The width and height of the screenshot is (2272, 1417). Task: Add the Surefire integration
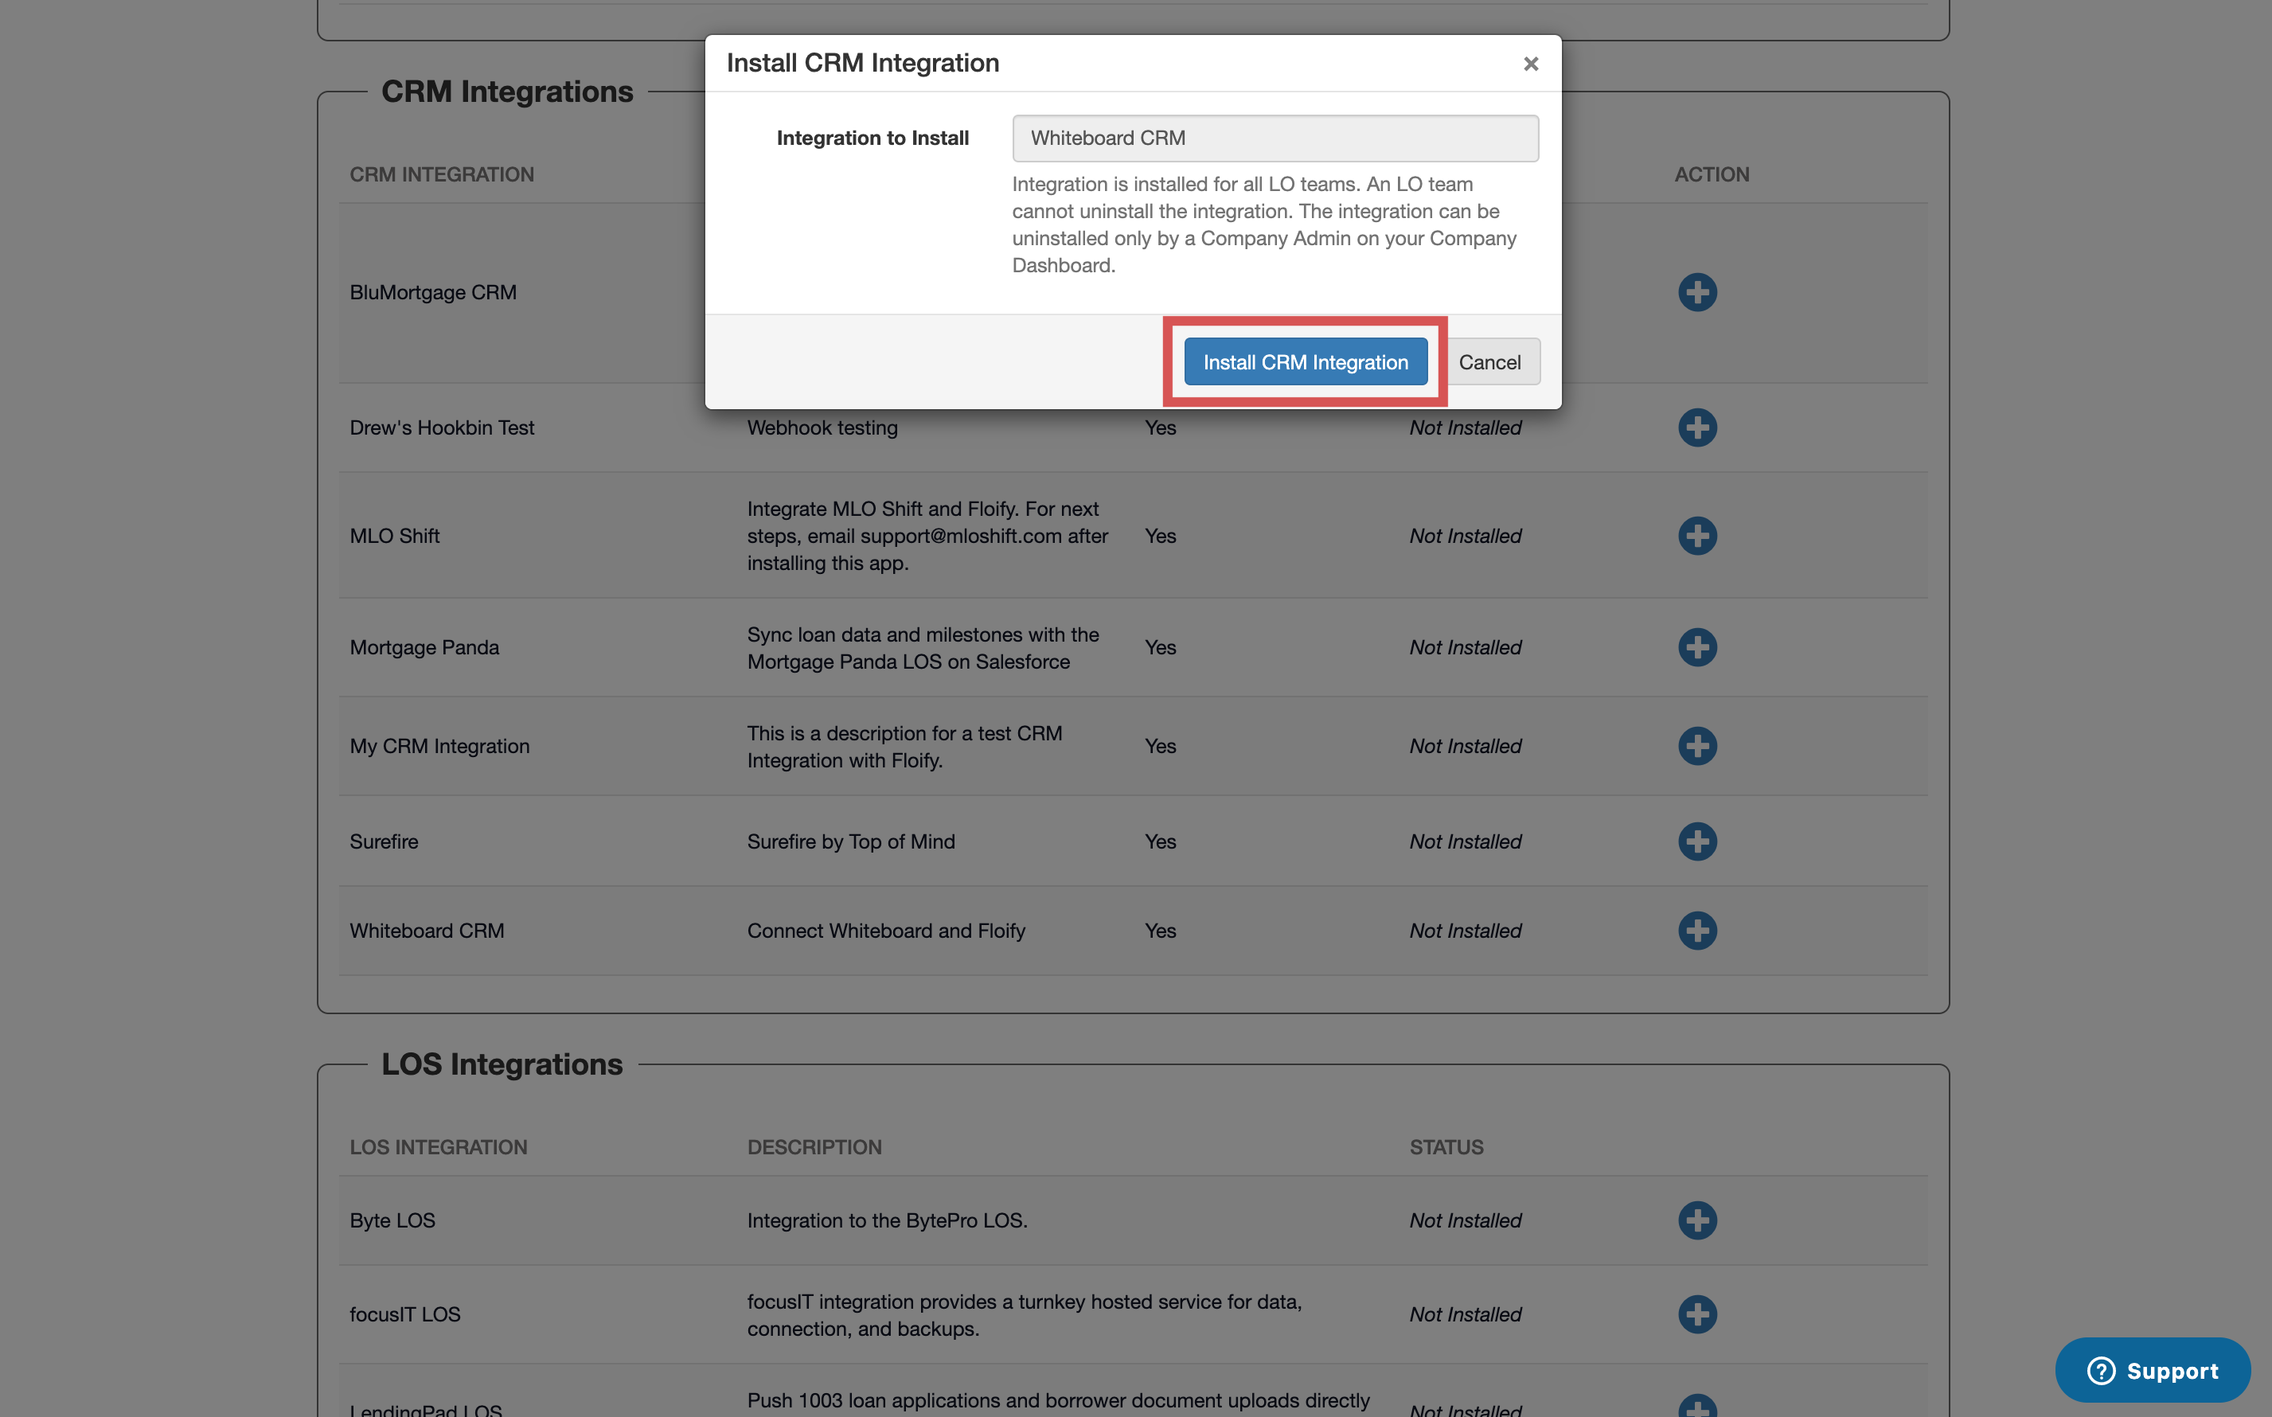1696,841
